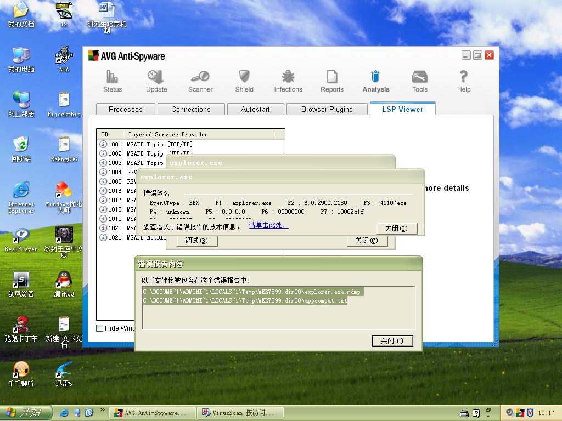Image resolution: width=562 pixels, height=421 pixels.
Task: Select the explorer.exe.mdmp file path line
Action: pyautogui.click(x=252, y=292)
